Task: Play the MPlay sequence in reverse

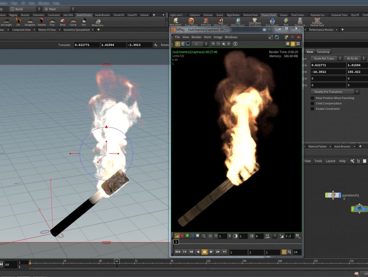Action: coord(198,252)
